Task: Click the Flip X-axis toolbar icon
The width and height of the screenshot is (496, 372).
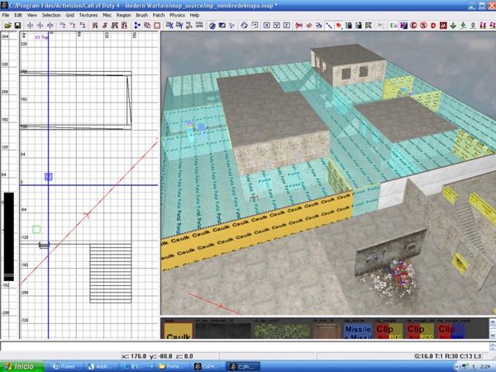Action: pyautogui.click(x=31, y=26)
